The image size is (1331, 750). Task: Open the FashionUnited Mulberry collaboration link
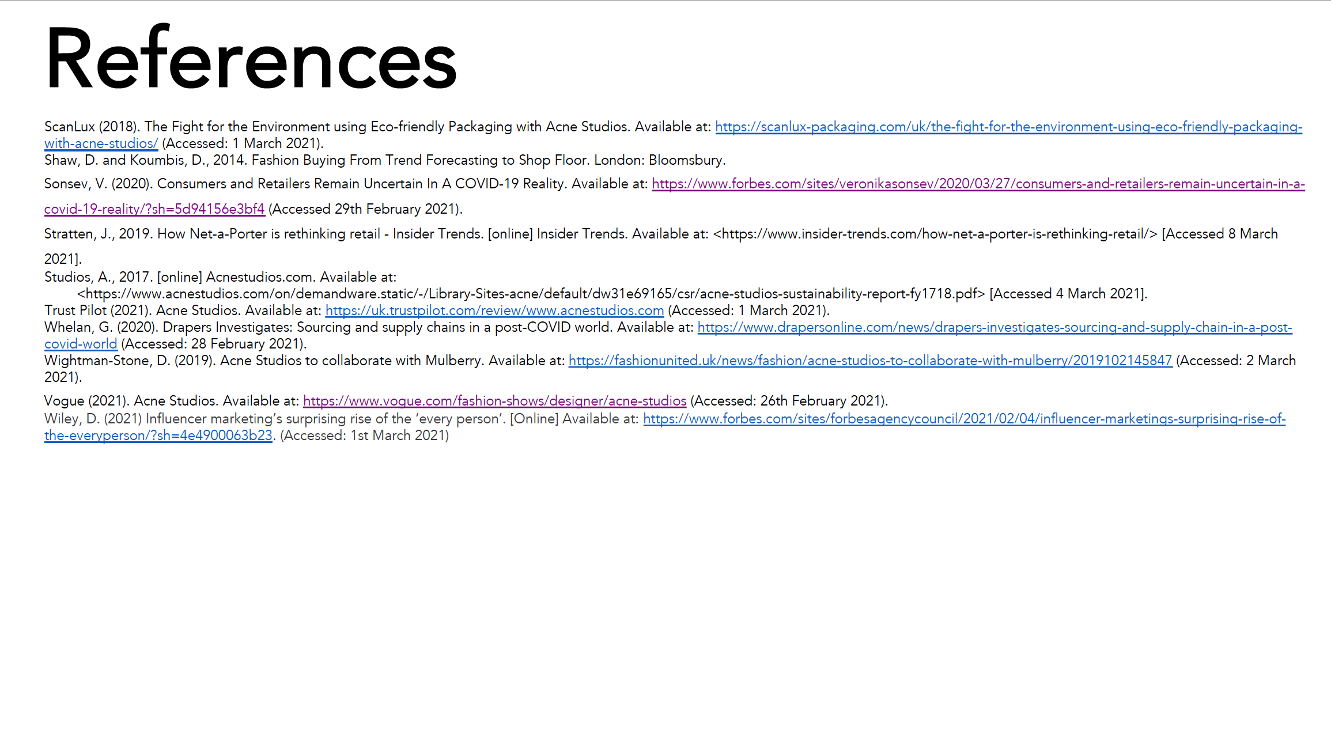tap(870, 361)
